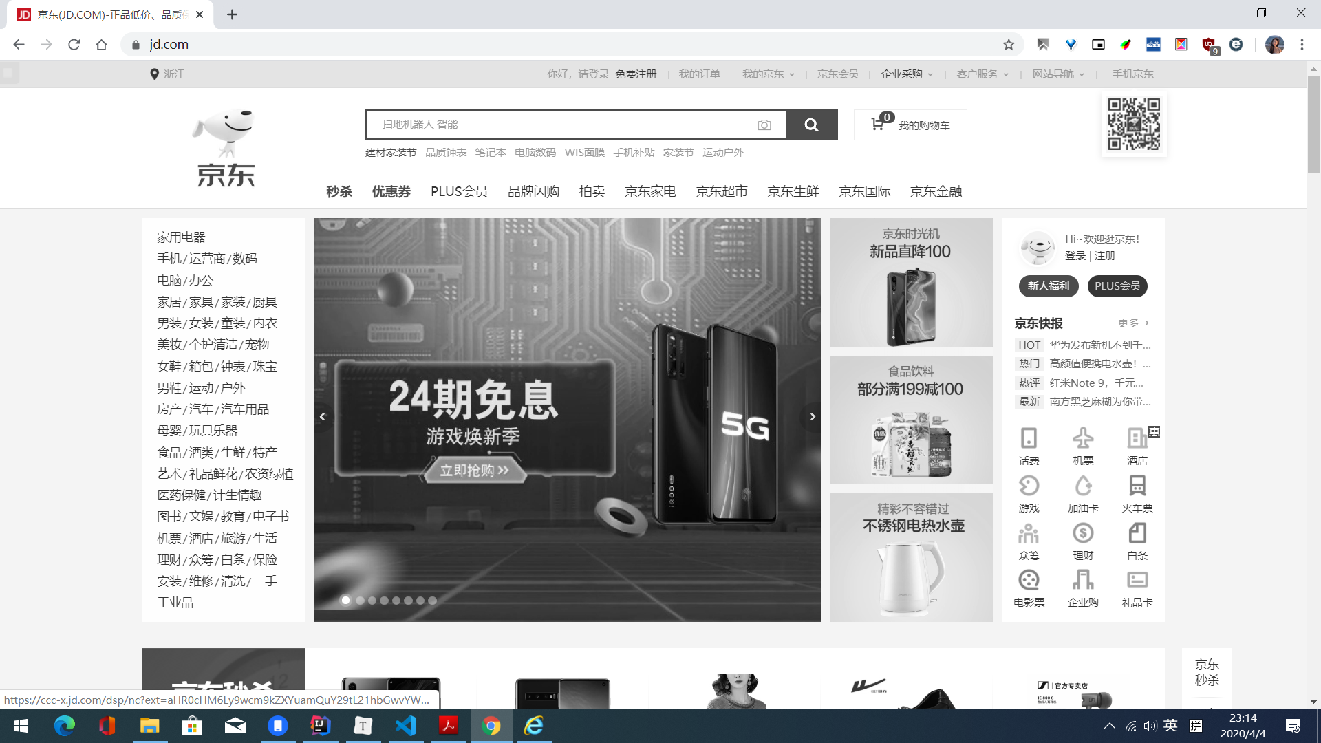Switch to the 秒杀 navigation tab
The image size is (1321, 743).
[338, 192]
